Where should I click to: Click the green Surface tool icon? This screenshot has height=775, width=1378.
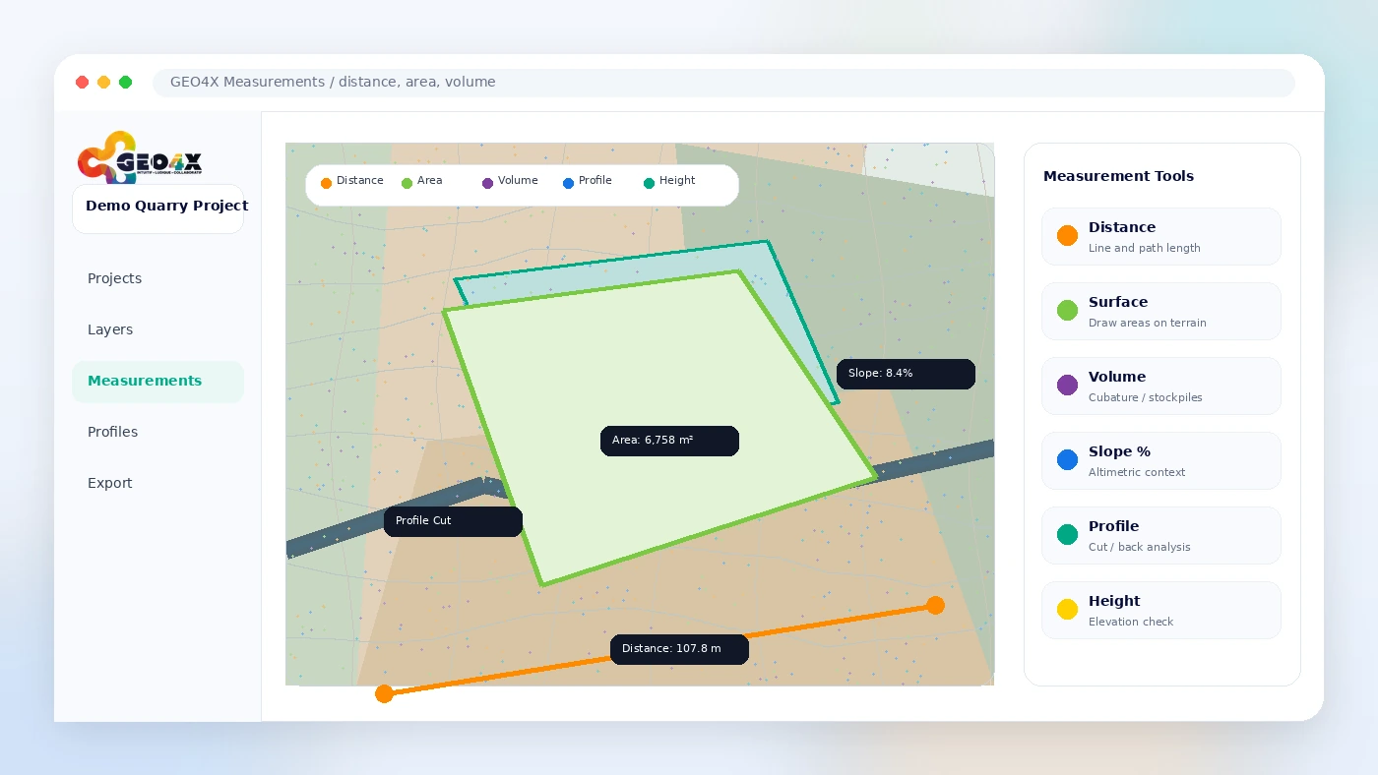click(x=1067, y=311)
